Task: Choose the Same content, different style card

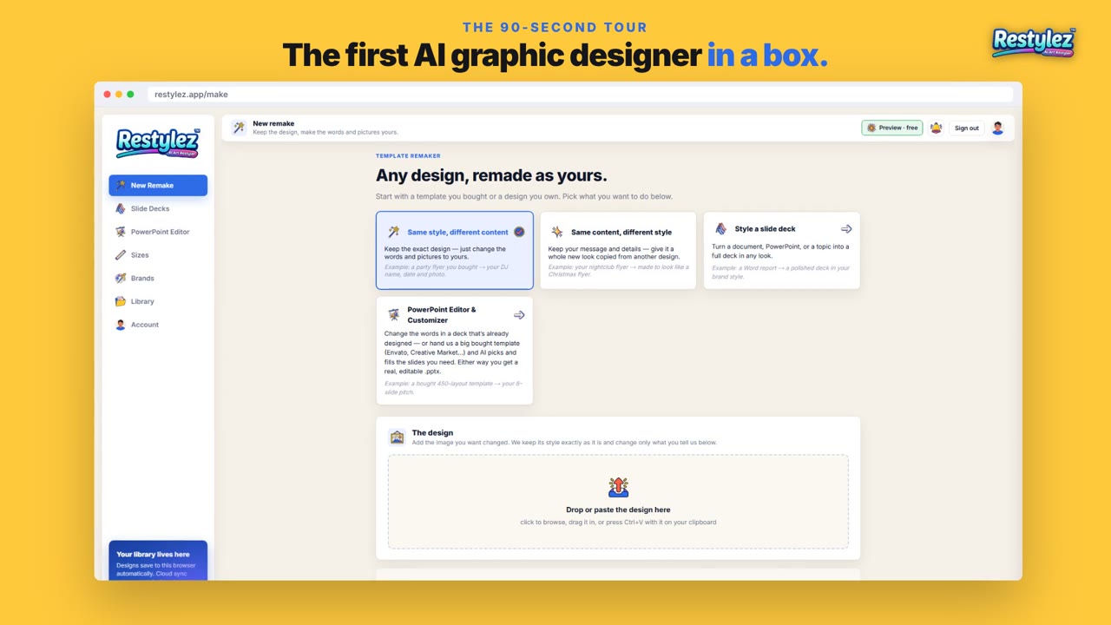Action: (618, 250)
